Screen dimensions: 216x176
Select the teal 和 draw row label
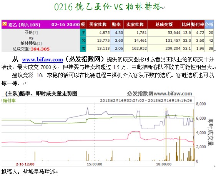[x=83, y=41]
